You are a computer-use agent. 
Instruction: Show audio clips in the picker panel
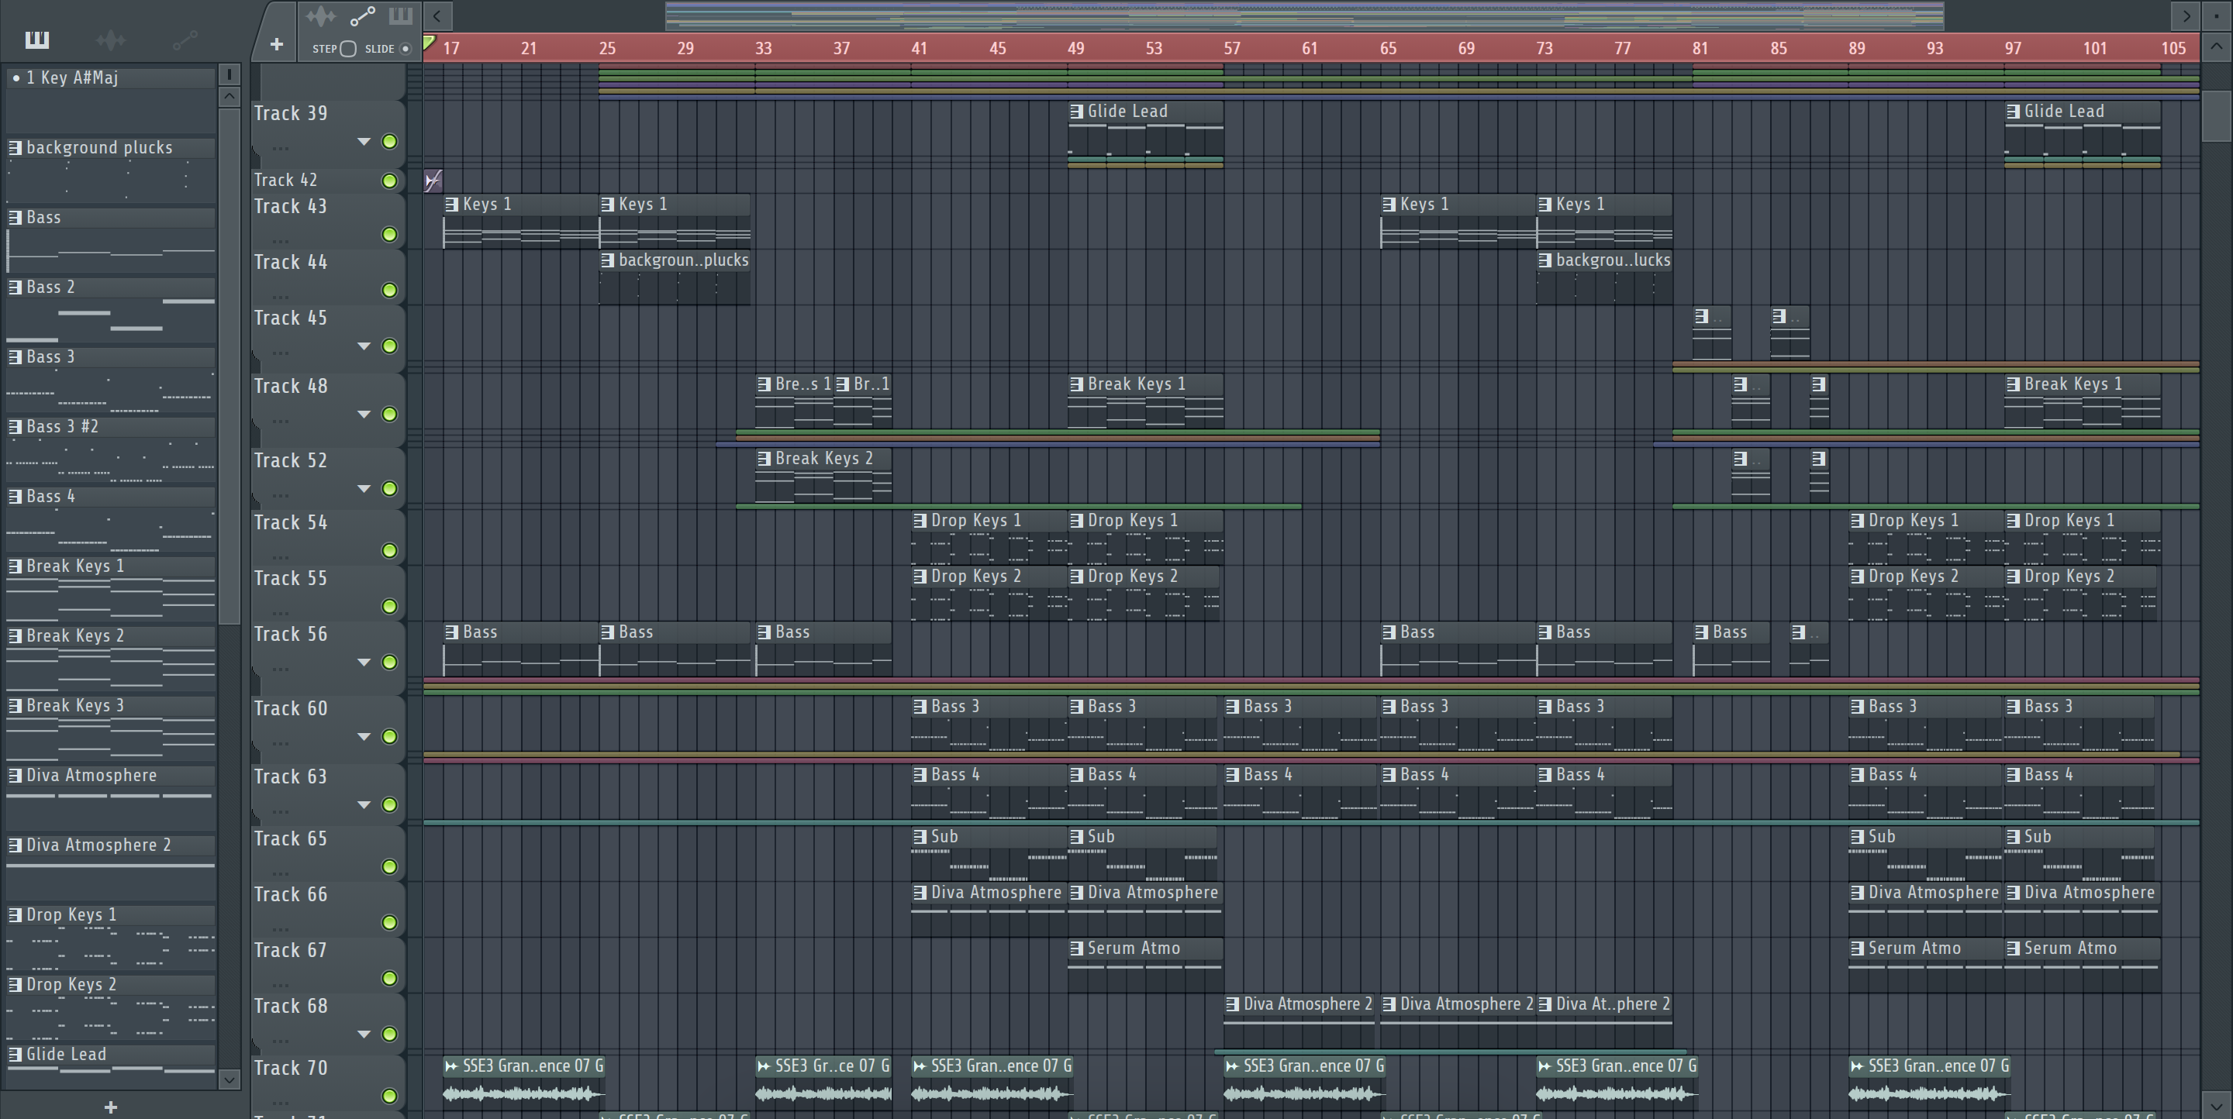[x=110, y=40]
